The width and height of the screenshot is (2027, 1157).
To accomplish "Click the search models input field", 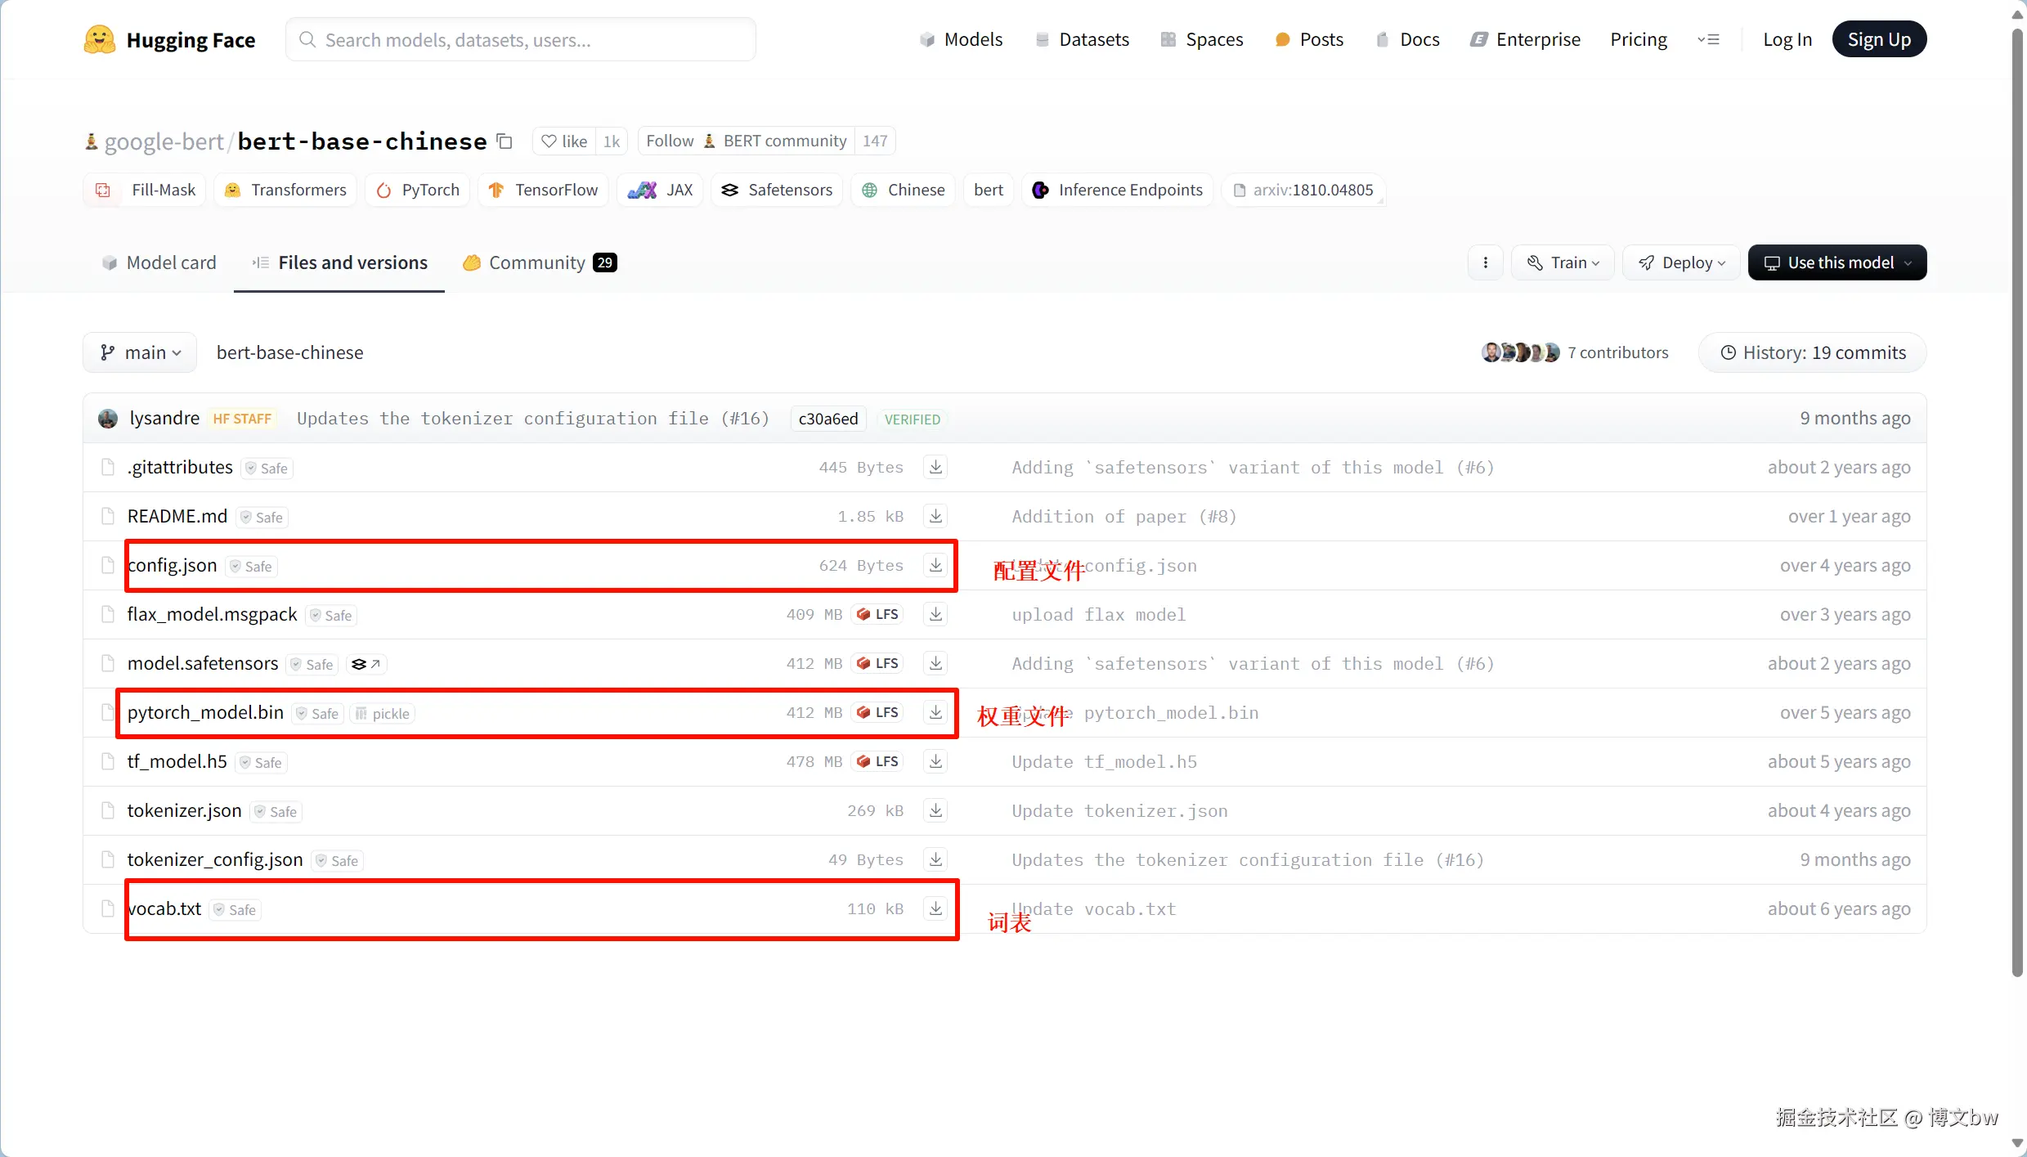I will click(520, 39).
